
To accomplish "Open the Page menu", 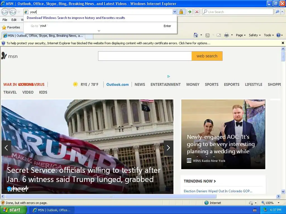I will pyautogui.click(x=240, y=35).
